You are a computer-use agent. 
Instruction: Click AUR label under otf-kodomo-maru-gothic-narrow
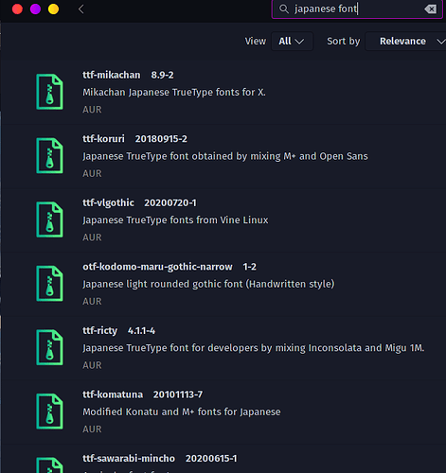(x=92, y=301)
